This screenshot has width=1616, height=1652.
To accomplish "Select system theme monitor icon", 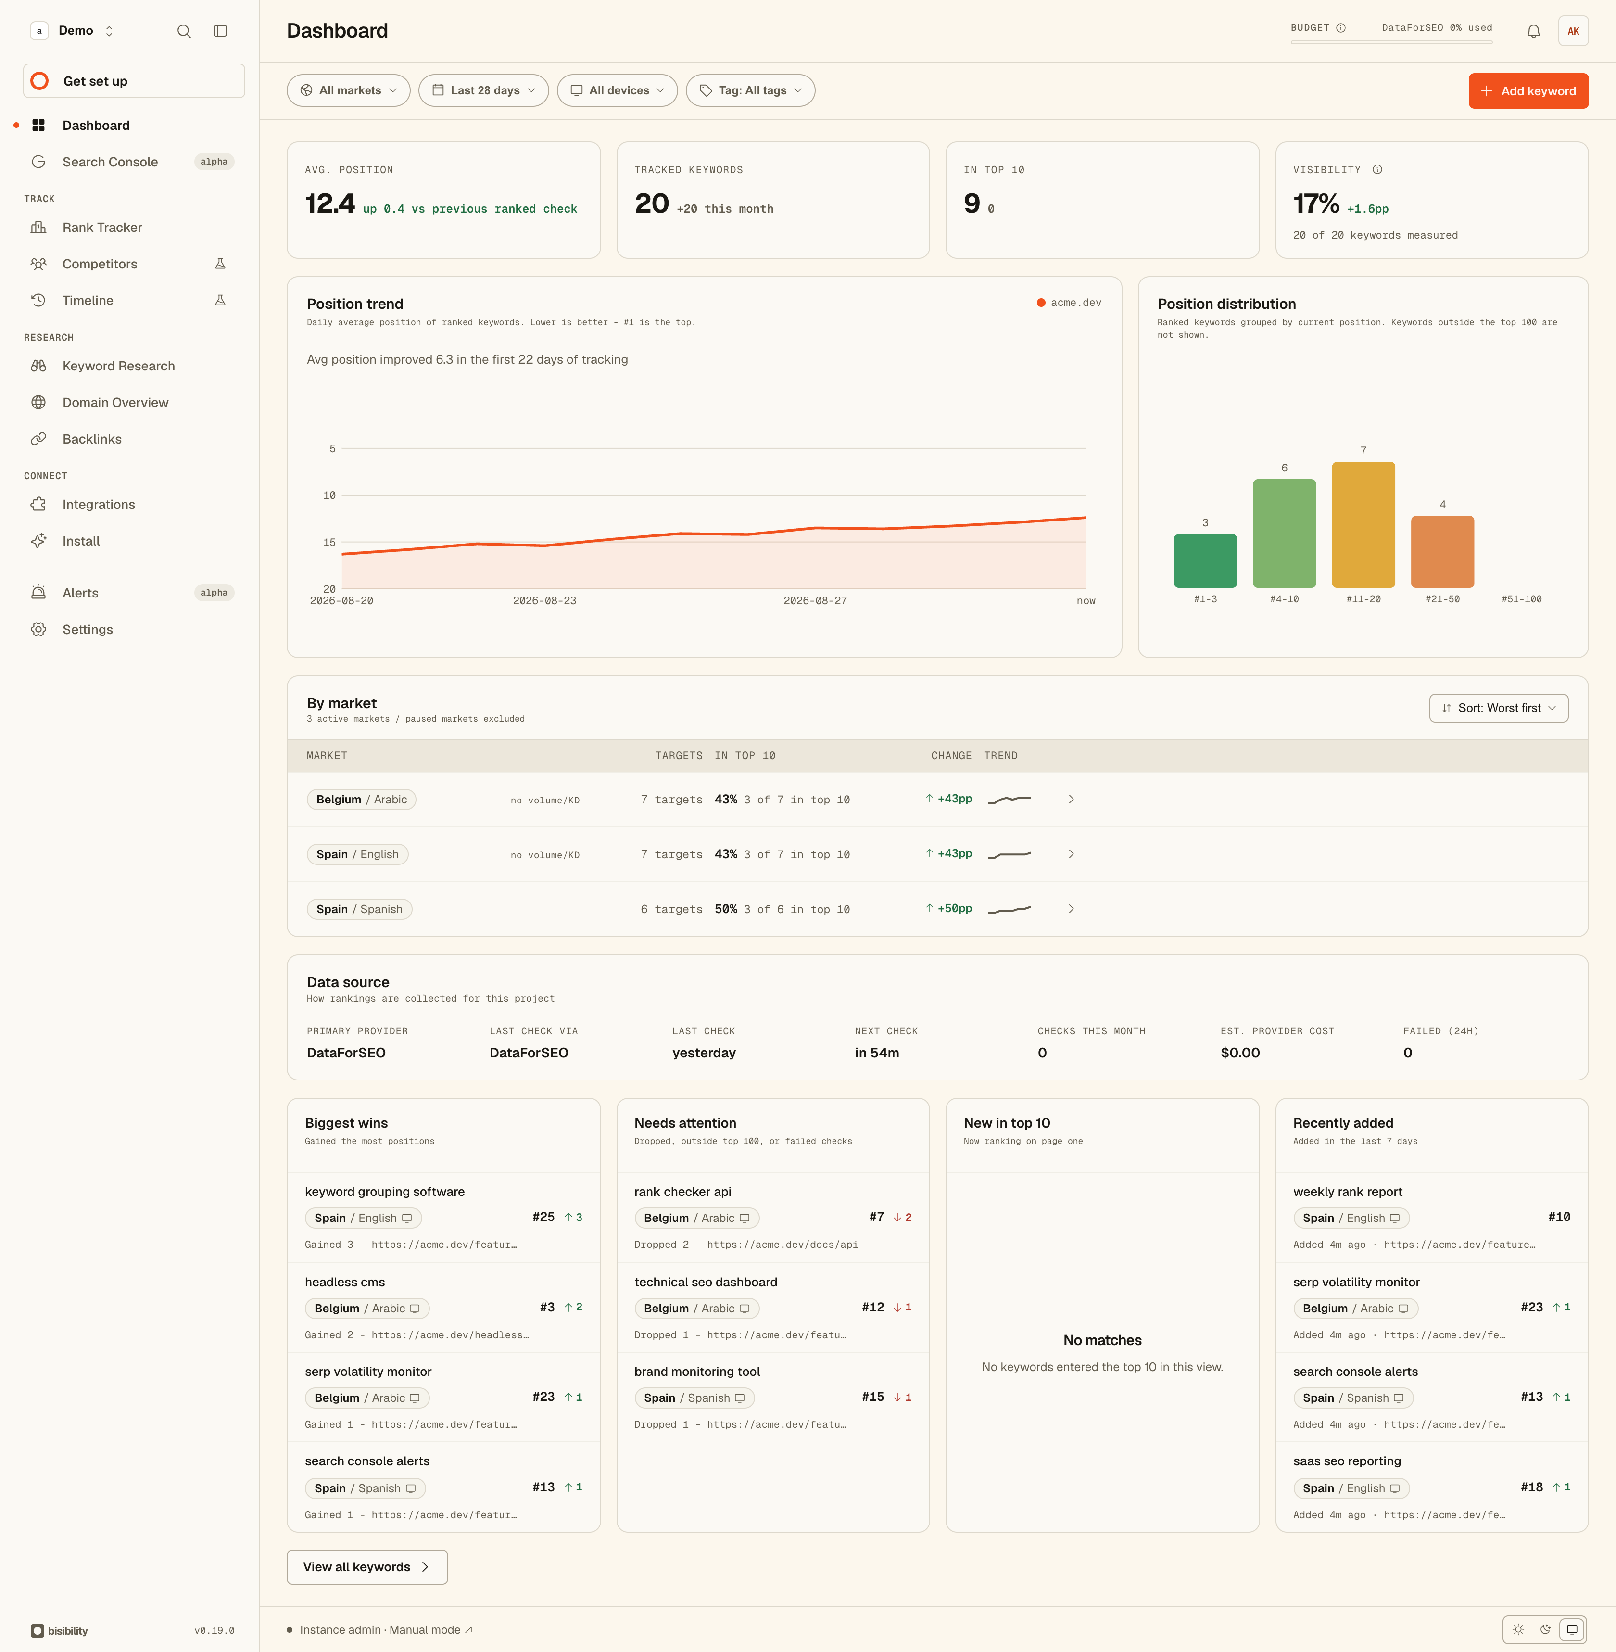I will tap(1572, 1630).
